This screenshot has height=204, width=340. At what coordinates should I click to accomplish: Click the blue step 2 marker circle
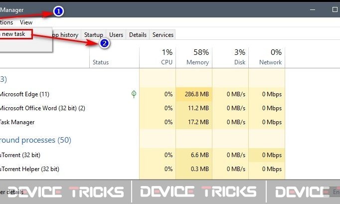[x=104, y=43]
